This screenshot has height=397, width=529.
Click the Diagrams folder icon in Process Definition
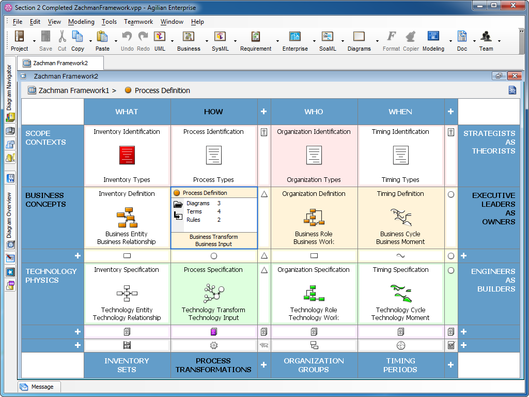178,203
